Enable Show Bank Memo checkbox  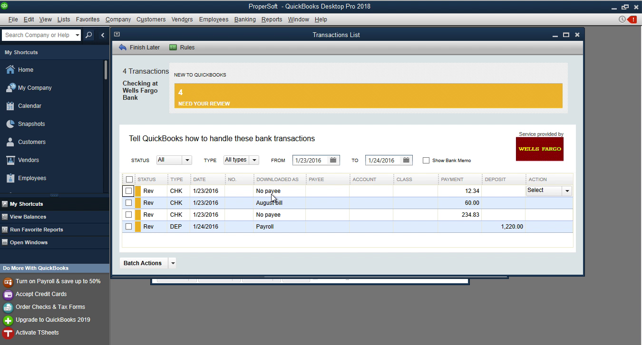(426, 160)
